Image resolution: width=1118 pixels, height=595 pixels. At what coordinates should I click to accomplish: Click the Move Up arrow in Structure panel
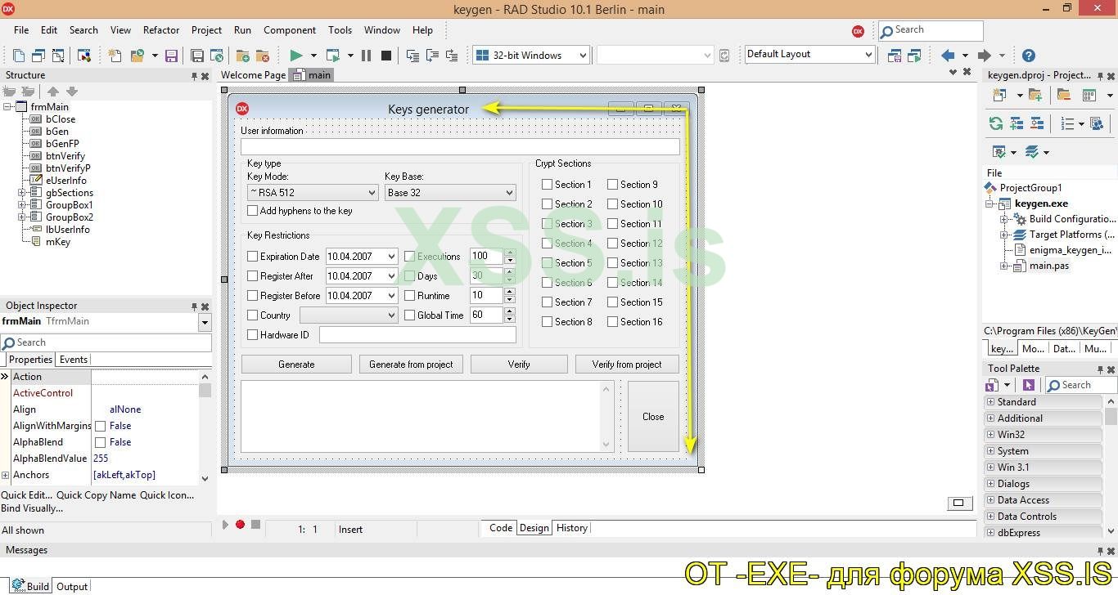tap(53, 92)
